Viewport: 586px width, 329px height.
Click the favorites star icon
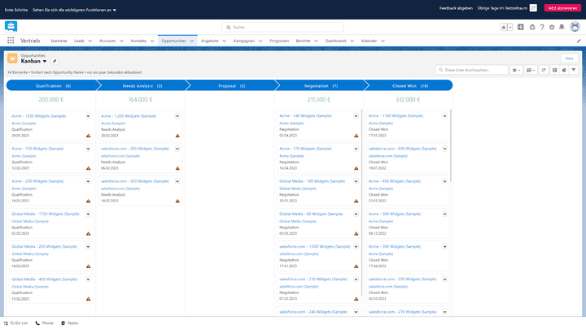tap(504, 28)
